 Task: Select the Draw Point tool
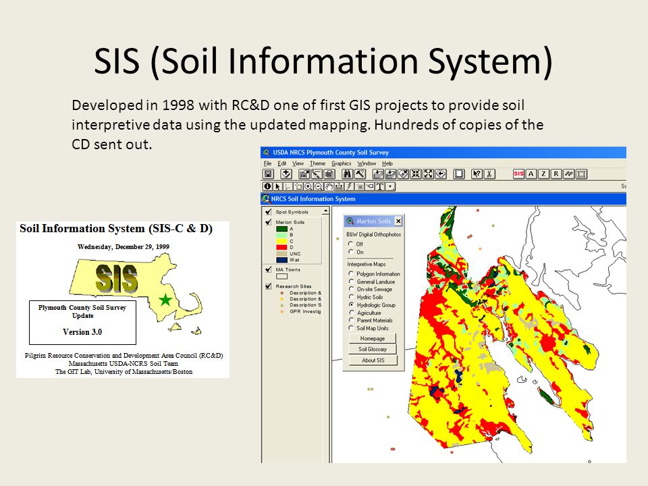point(390,187)
